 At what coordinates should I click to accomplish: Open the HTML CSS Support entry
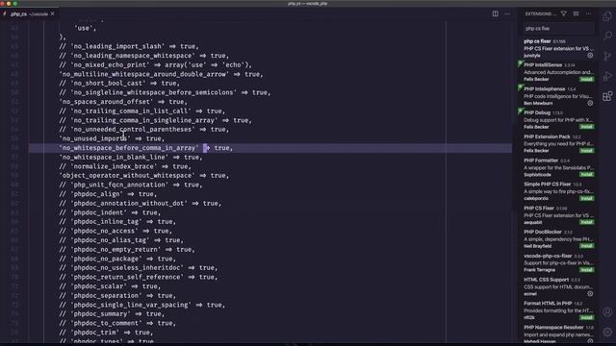[558, 286]
